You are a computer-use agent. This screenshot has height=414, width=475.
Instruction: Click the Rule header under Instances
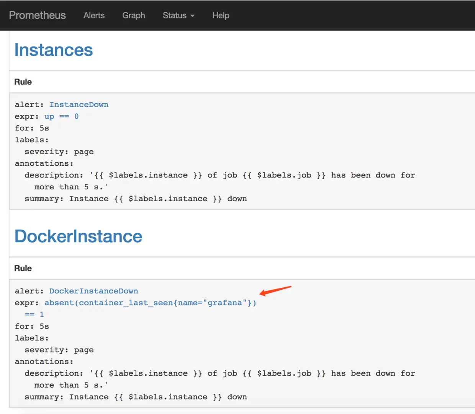coord(23,82)
